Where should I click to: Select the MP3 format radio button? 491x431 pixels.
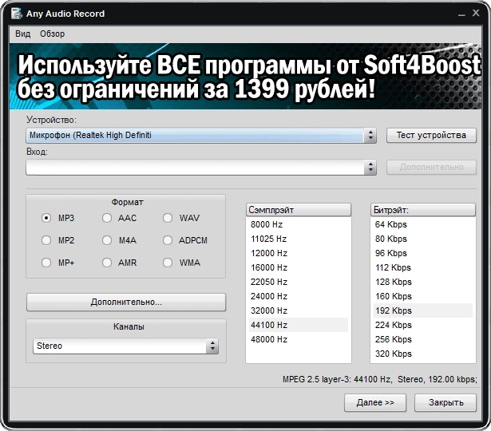point(46,218)
